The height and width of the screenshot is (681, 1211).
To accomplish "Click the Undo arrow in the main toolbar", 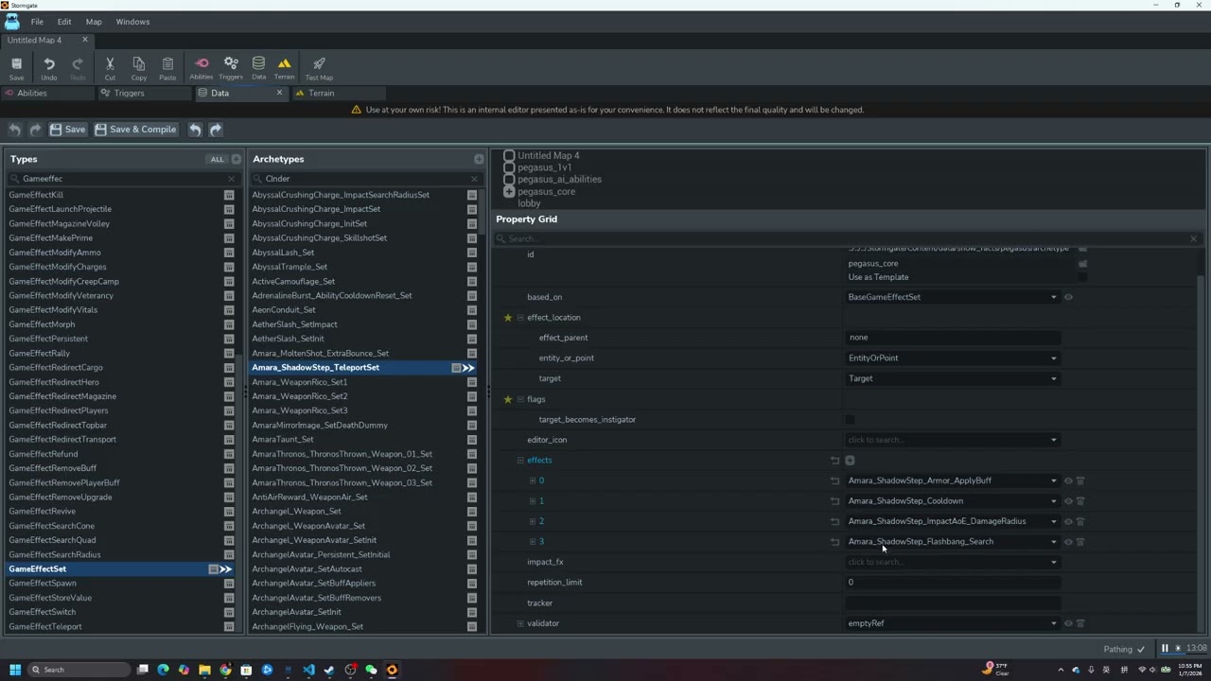I will (x=49, y=67).
